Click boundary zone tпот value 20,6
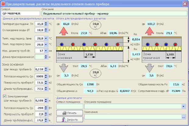The image size is (189, 126). click(x=169, y=66)
